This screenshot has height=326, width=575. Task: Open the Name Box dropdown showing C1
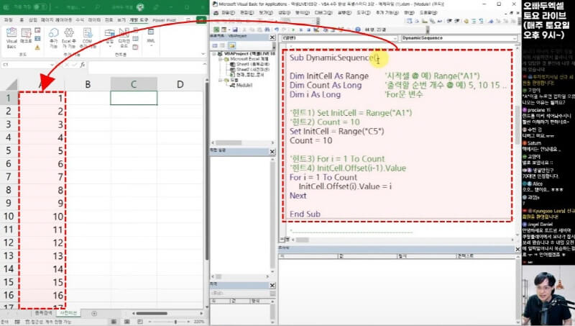tap(52, 65)
